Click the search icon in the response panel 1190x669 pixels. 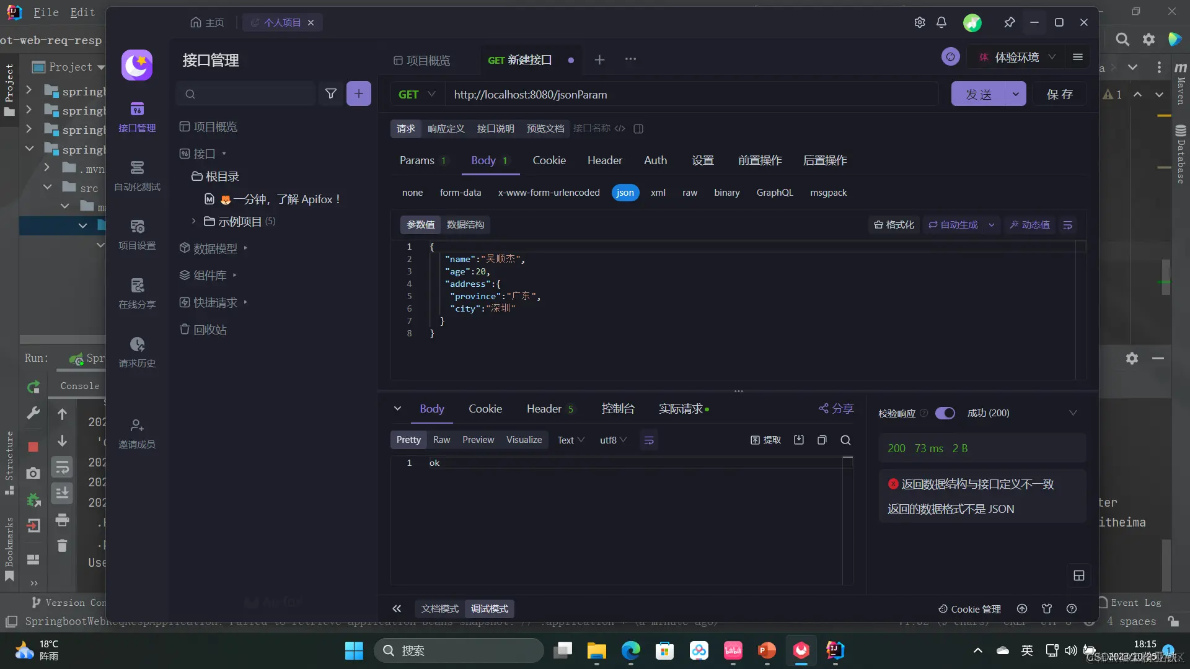tap(845, 440)
